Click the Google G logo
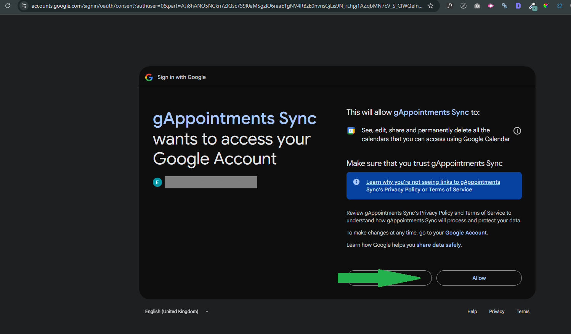The width and height of the screenshot is (571, 334). (149, 77)
